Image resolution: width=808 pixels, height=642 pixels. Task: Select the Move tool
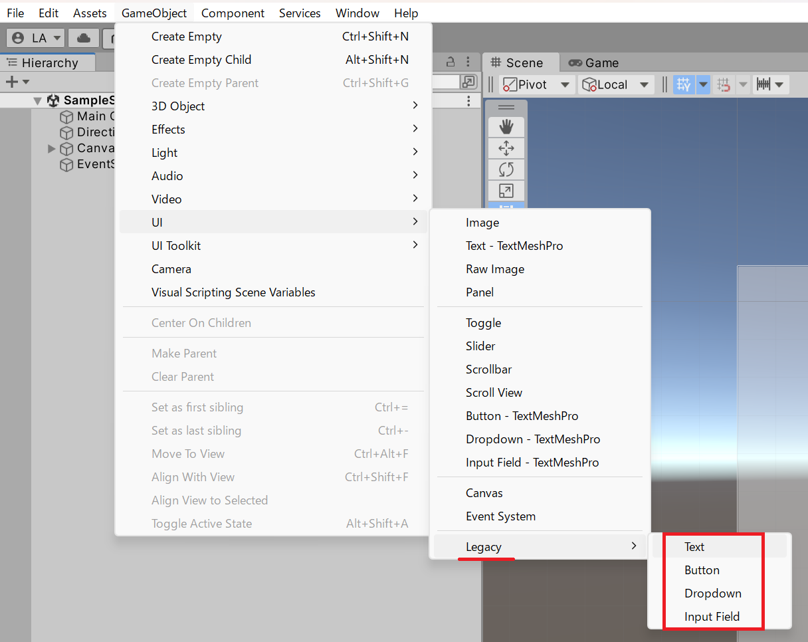coord(506,148)
